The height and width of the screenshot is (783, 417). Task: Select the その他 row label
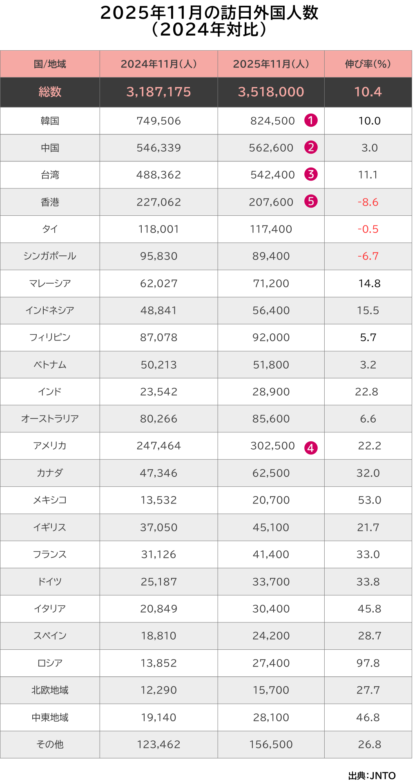tap(50, 744)
